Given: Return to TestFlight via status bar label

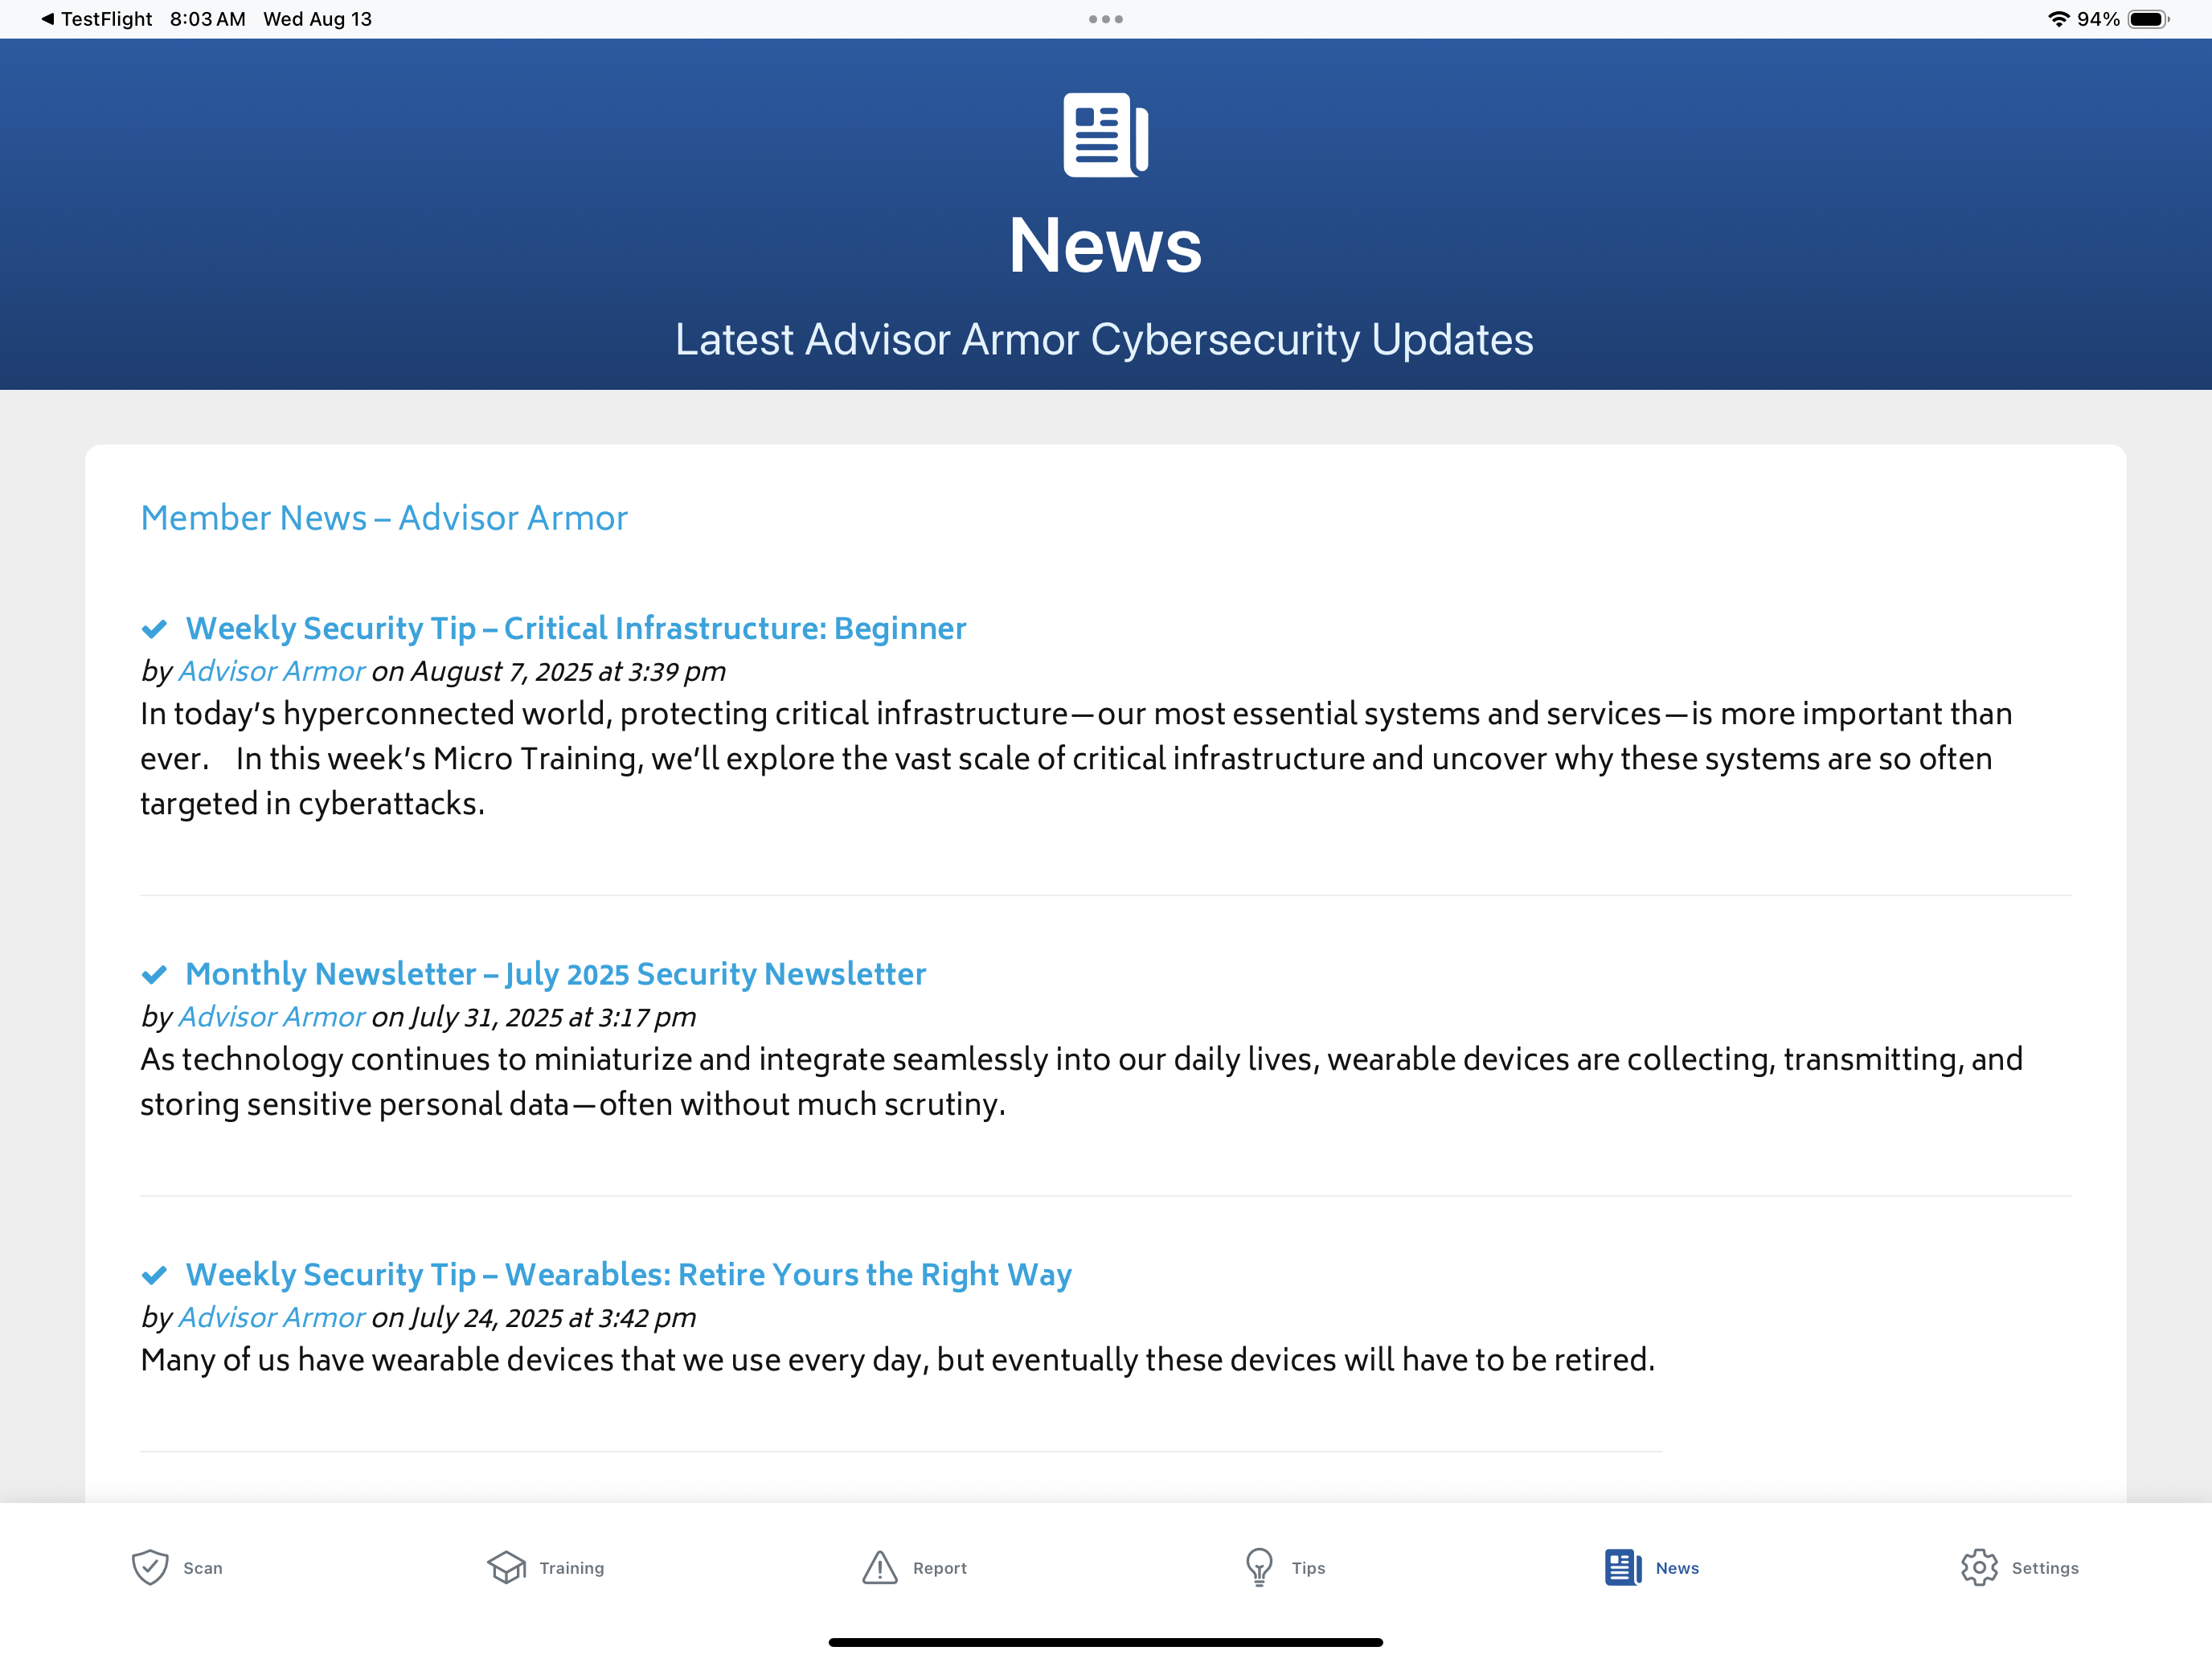Looking at the screenshot, I should coord(107,19).
